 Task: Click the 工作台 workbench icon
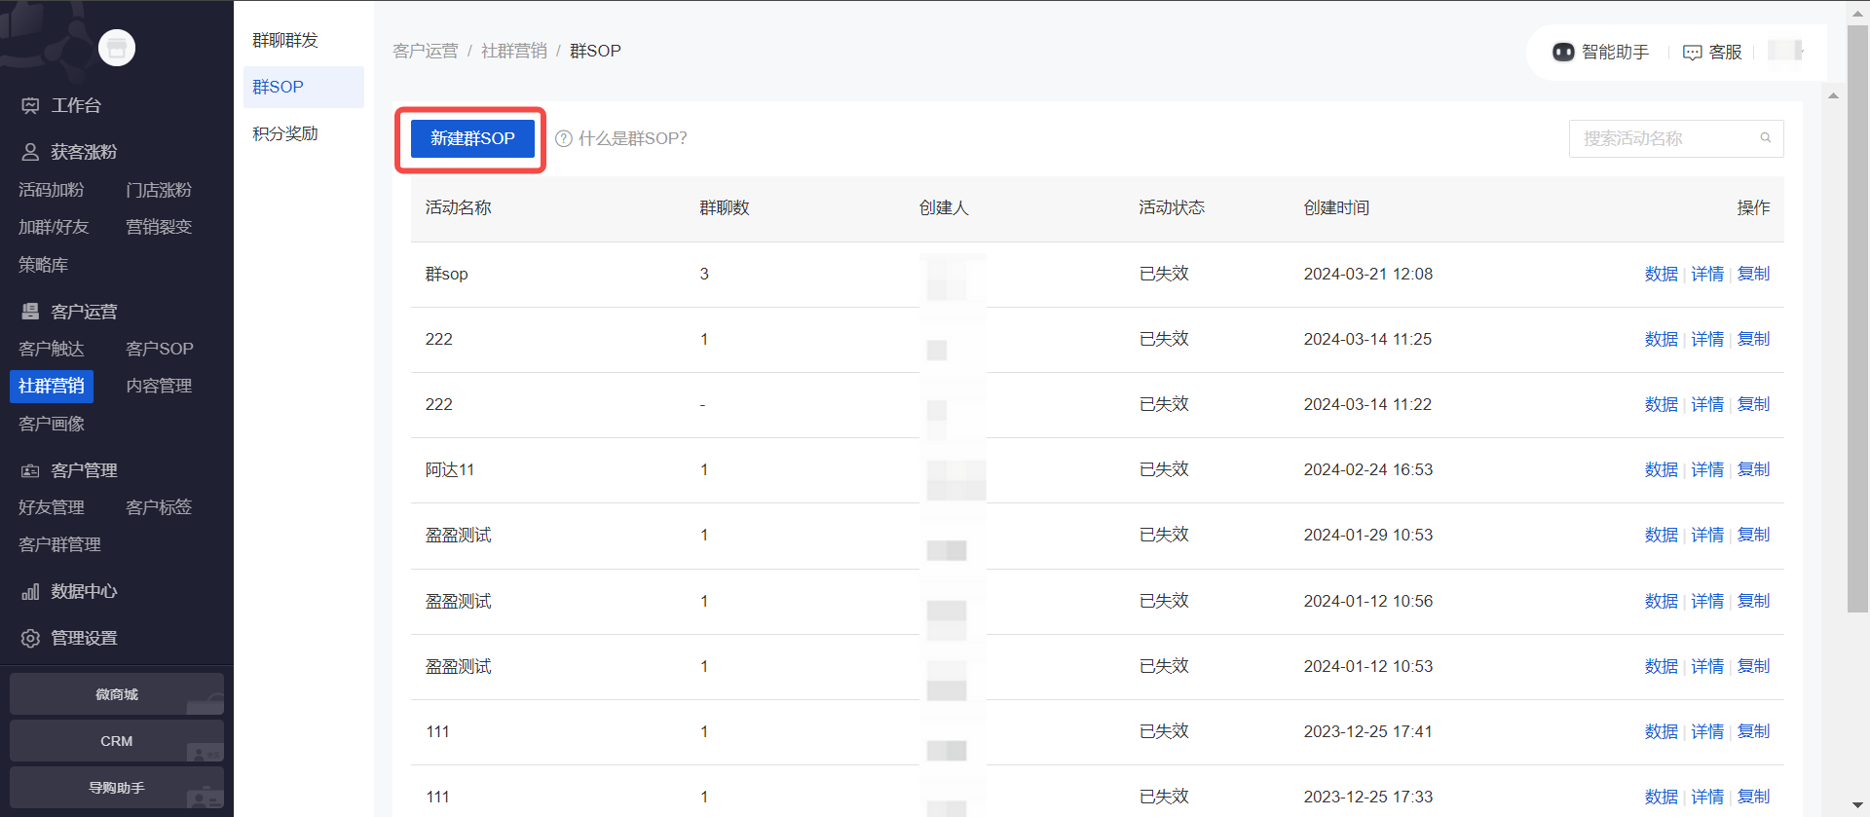(x=31, y=105)
